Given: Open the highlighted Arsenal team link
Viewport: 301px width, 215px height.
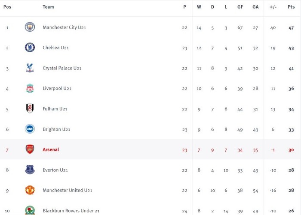Looking at the screenshot, I should point(51,149).
